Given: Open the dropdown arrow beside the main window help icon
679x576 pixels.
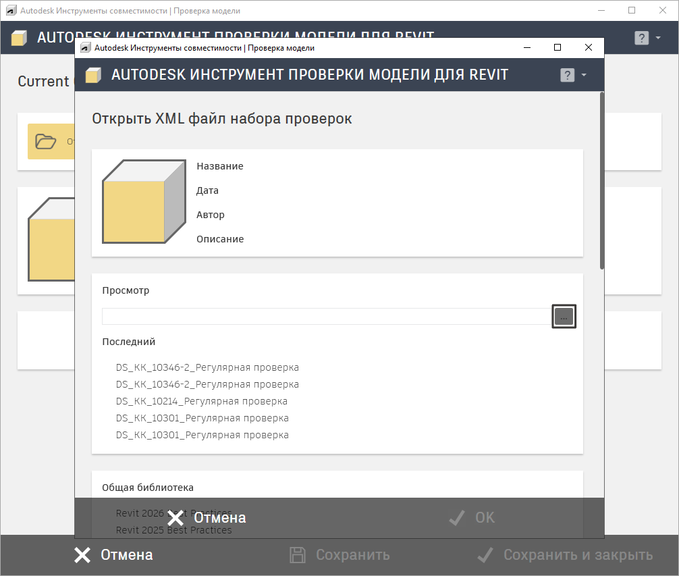Looking at the screenshot, I should click(658, 38).
